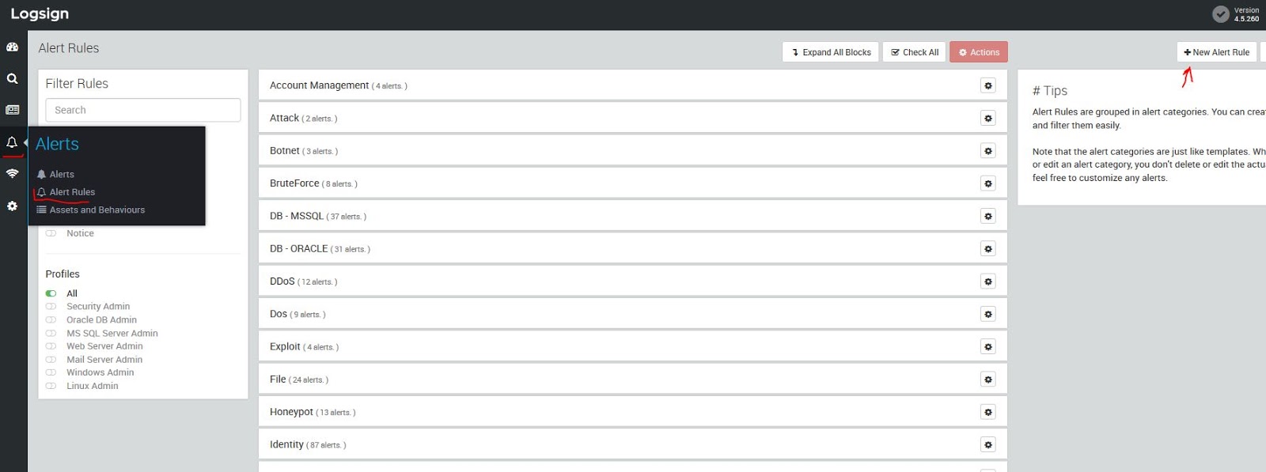This screenshot has height=472, width=1266.
Task: Open the bell alerts sidebar icon
Action: 12,142
